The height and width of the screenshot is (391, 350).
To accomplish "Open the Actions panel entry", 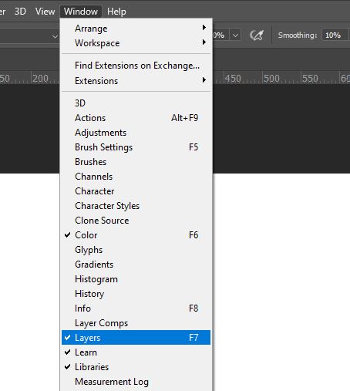I will pos(136,118).
